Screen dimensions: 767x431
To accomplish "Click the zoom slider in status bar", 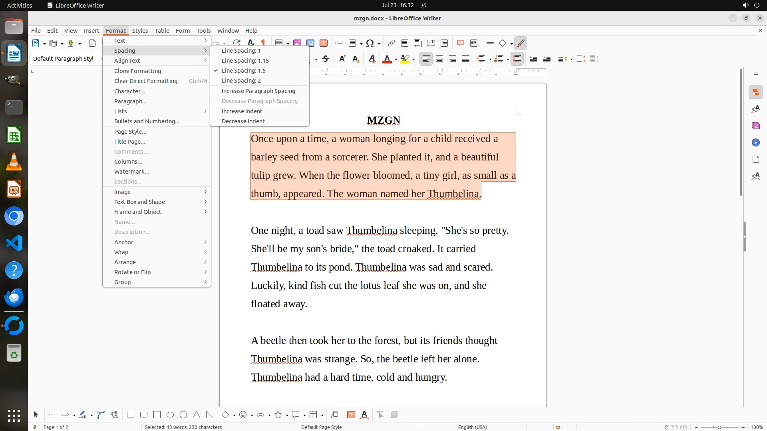I will tap(719, 427).
